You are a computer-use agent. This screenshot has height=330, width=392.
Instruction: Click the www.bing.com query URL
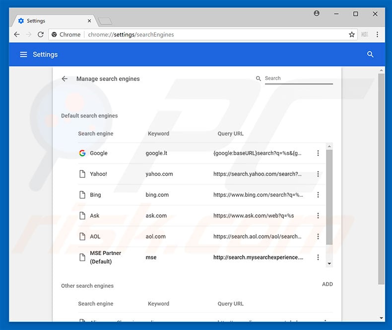258,194
